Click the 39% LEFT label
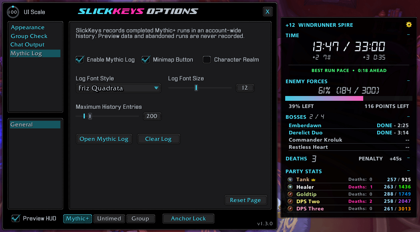Image resolution: width=420 pixels, height=232 pixels. [301, 106]
